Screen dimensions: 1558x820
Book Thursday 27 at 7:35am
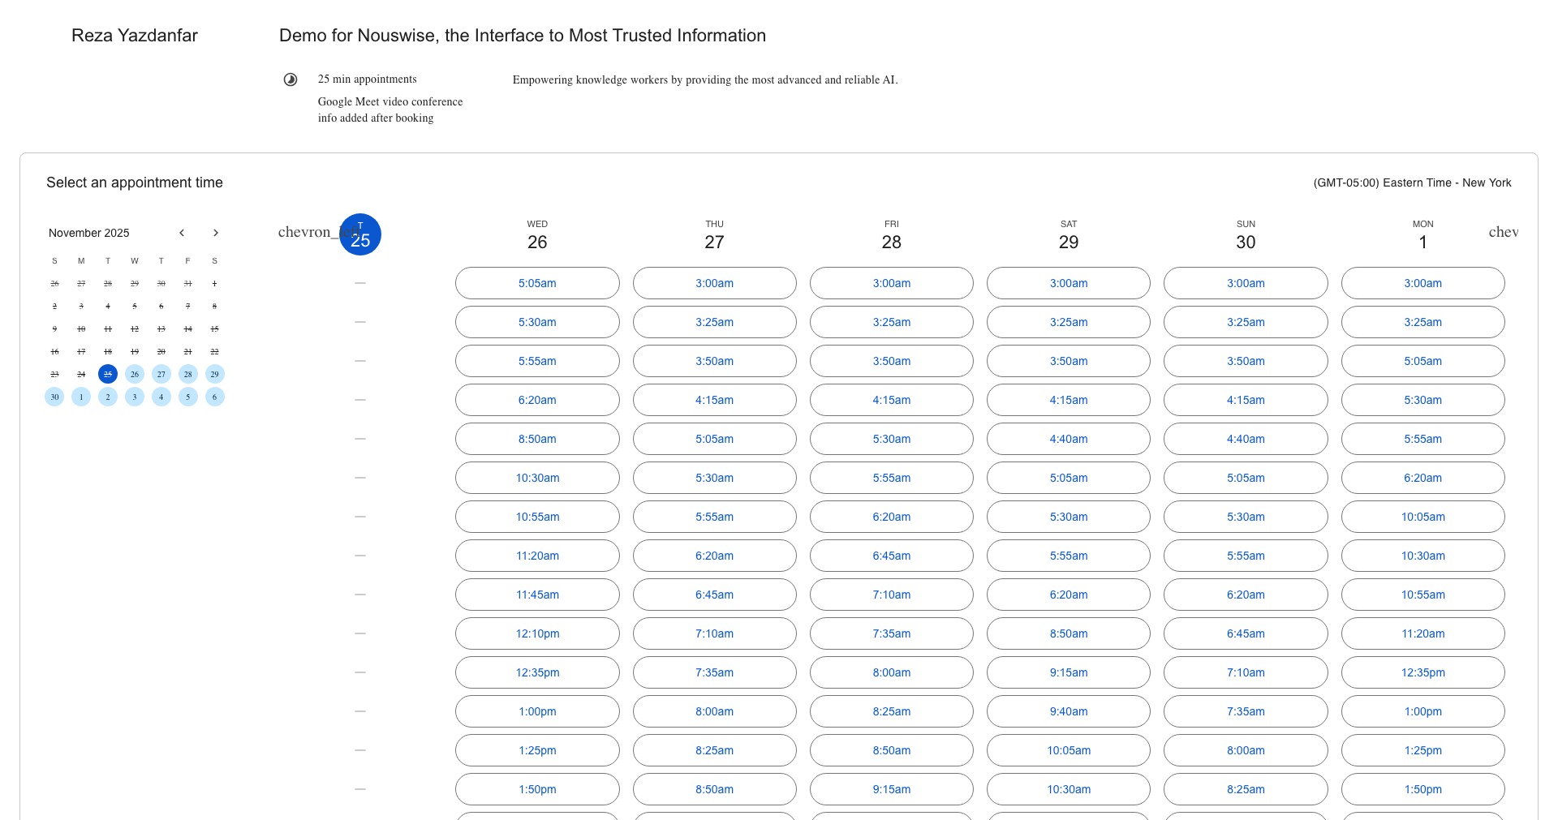coord(714,672)
